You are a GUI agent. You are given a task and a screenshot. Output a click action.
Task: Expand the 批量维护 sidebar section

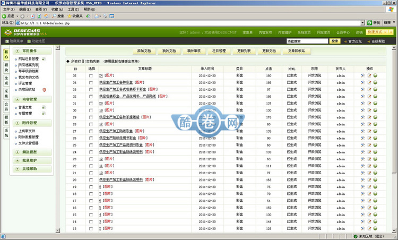click(30, 160)
